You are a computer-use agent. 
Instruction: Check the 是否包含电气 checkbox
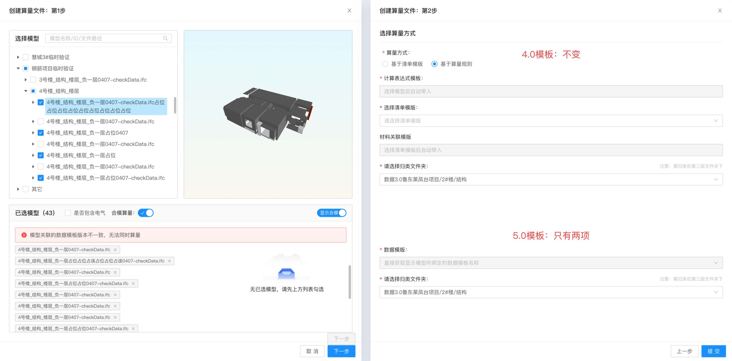pos(68,213)
